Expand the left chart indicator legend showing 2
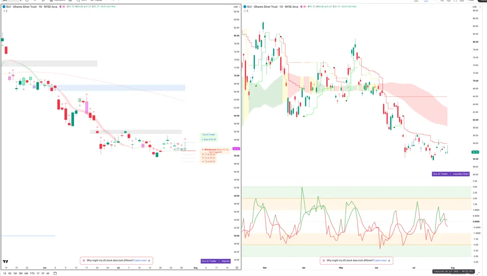This screenshot has height=276, width=487. click(5, 11)
